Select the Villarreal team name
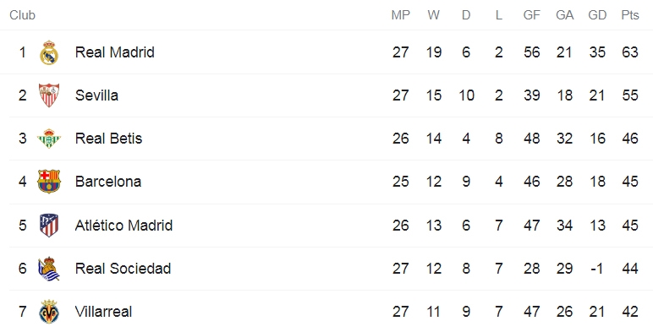The width and height of the screenshot is (653, 332). [x=103, y=312]
